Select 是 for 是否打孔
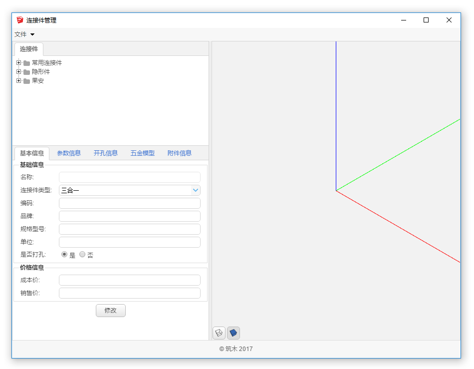Image resolution: width=474 pixels, height=369 pixels. tap(64, 255)
